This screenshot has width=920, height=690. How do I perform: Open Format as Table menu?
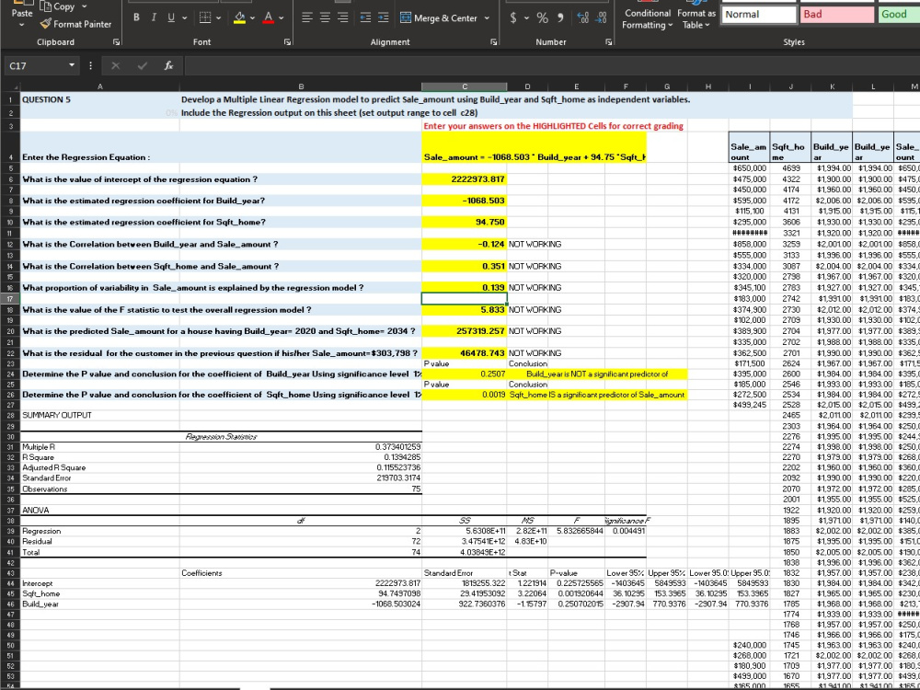click(x=697, y=18)
